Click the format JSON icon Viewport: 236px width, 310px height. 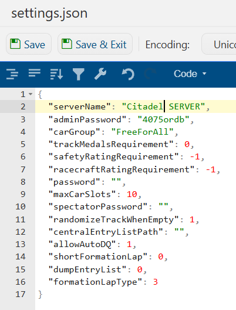[x=12, y=74]
